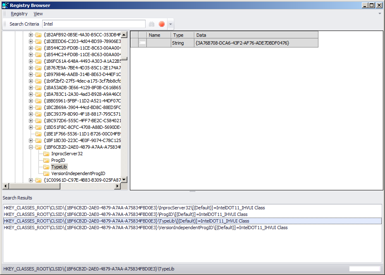Click the tree's horizontal scrollbar right arrow
The height and width of the screenshot is (275, 385).
pyautogui.click(x=117, y=186)
